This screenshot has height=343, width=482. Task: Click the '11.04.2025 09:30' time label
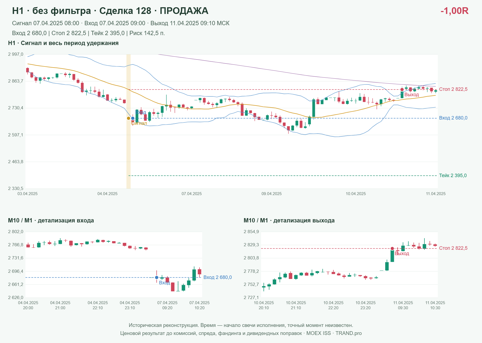tap(403, 305)
